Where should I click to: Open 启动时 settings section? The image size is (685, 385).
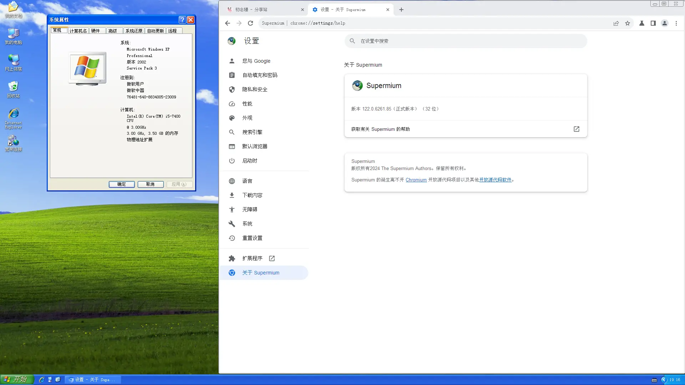[x=264, y=161]
